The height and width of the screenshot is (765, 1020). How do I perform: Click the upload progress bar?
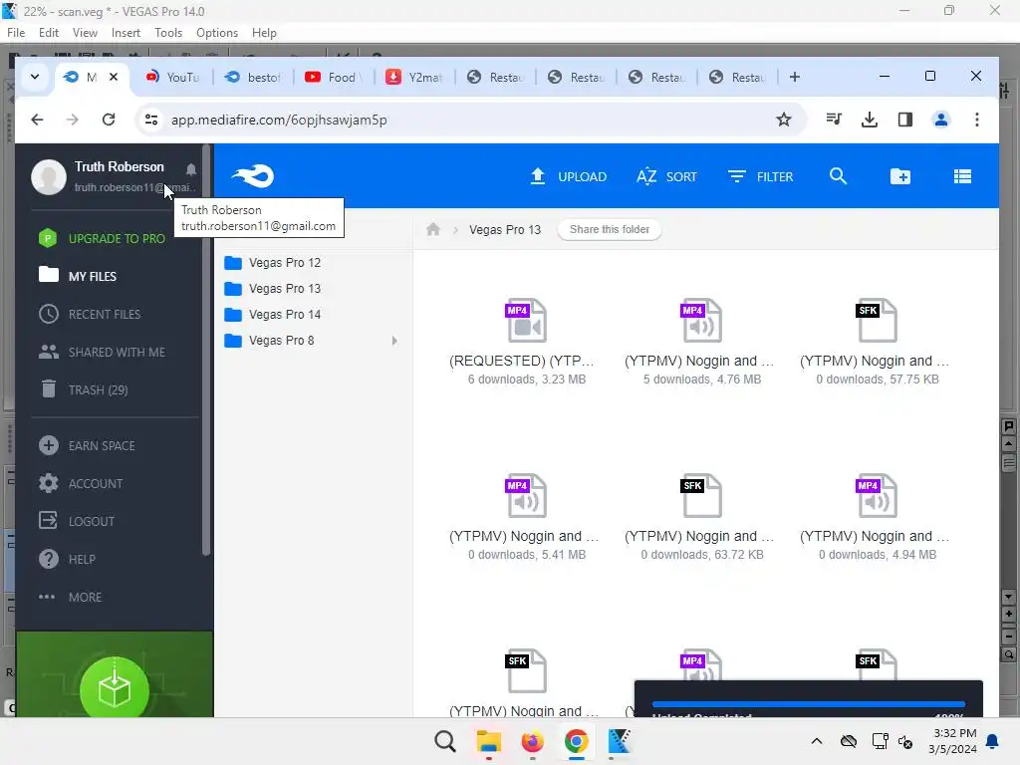point(808,704)
